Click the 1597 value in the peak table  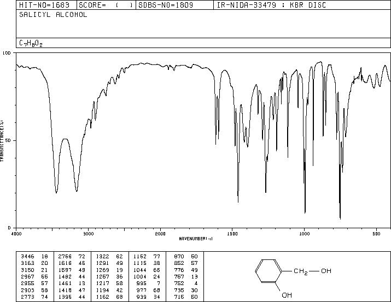point(65,270)
